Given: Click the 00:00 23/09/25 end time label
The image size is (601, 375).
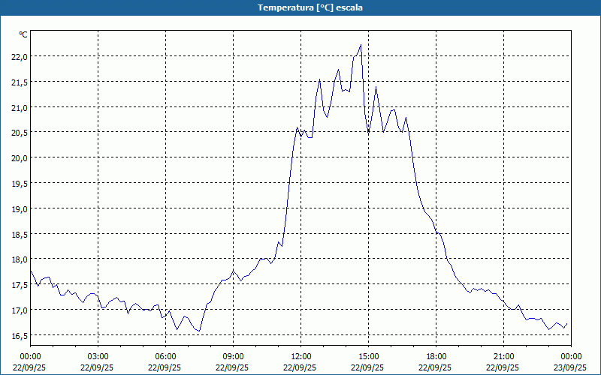Looking at the screenshot, I should pyautogui.click(x=571, y=361).
